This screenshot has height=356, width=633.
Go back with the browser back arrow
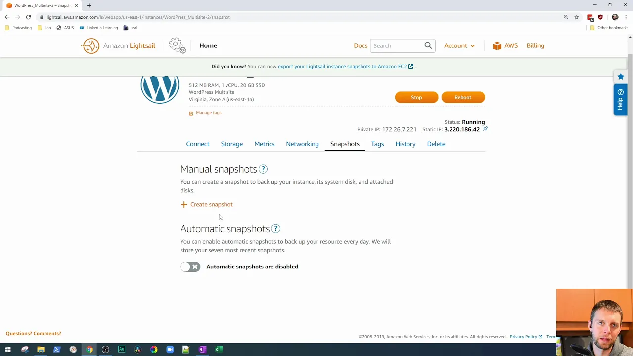click(x=7, y=17)
